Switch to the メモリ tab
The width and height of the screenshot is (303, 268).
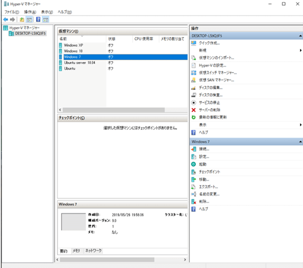(76, 251)
